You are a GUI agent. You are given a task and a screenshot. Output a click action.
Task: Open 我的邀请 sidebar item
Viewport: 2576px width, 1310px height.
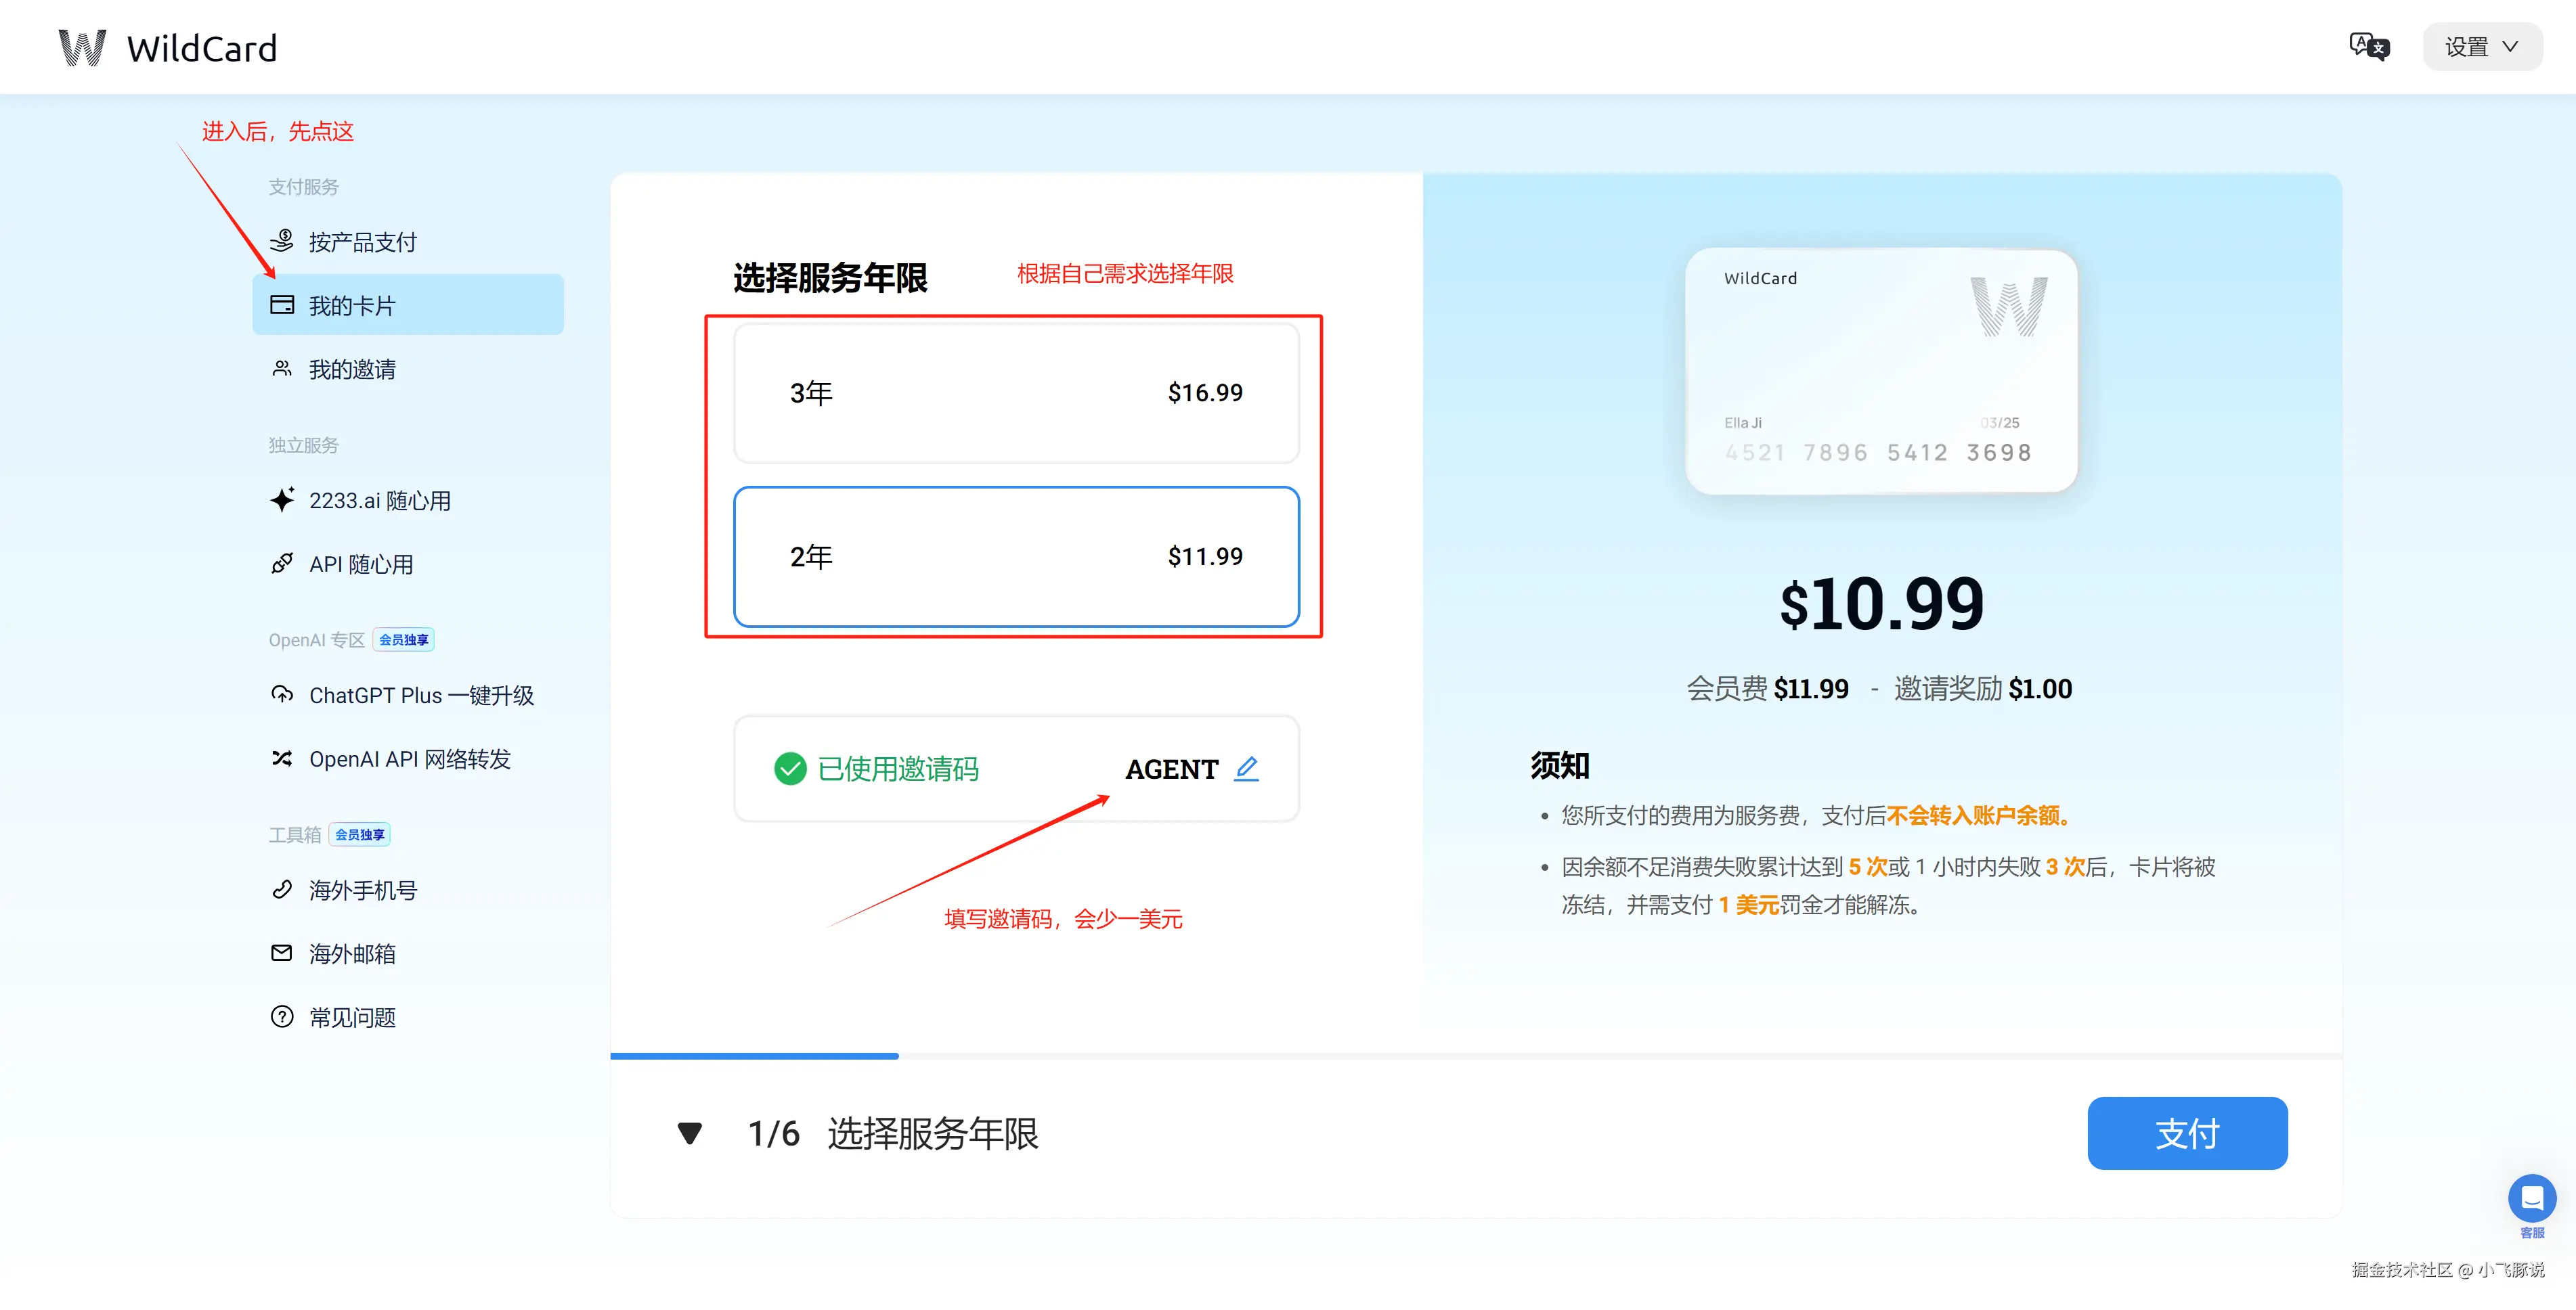351,369
